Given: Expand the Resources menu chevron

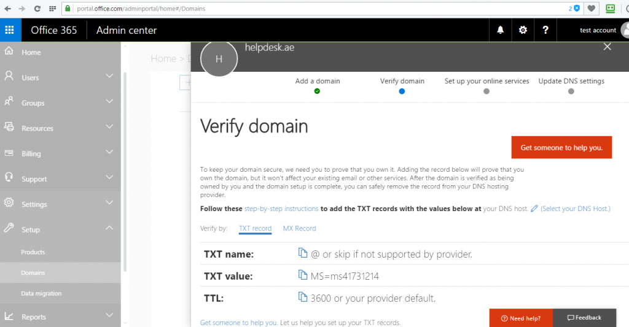Looking at the screenshot, I should [109, 126].
